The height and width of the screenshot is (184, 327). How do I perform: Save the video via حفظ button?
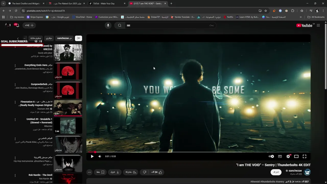click(x=100, y=172)
